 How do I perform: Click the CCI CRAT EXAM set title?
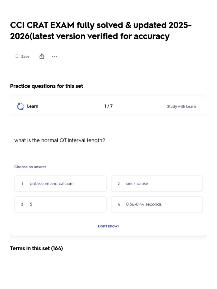click(101, 30)
